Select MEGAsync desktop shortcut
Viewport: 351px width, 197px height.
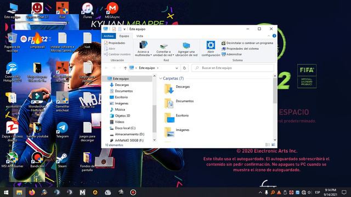tap(112, 10)
